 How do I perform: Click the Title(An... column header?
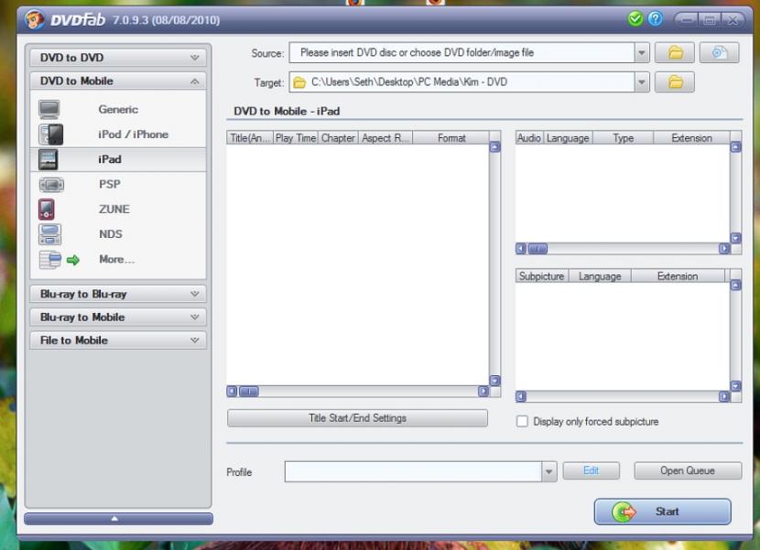pyautogui.click(x=250, y=138)
